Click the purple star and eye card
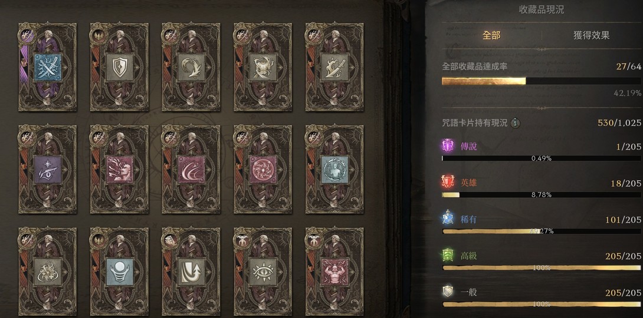The image size is (643, 318). pyautogui.click(x=48, y=169)
